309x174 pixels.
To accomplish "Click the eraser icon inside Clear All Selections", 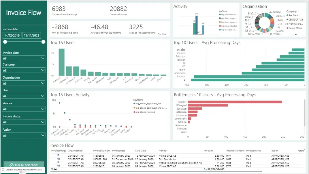I will click(x=12, y=164).
